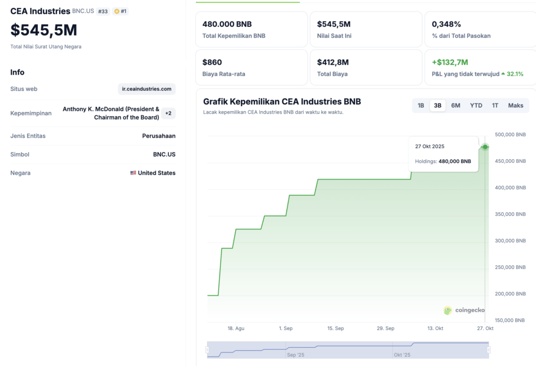The height and width of the screenshot is (366, 536).
Task: Click the Total Kepemilikan BNB card
Action: click(x=251, y=29)
